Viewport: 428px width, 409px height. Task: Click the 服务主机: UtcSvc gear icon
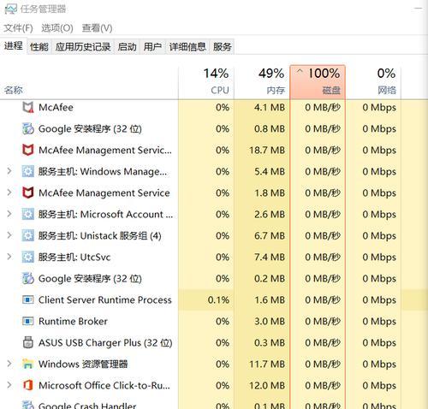pos(28,257)
